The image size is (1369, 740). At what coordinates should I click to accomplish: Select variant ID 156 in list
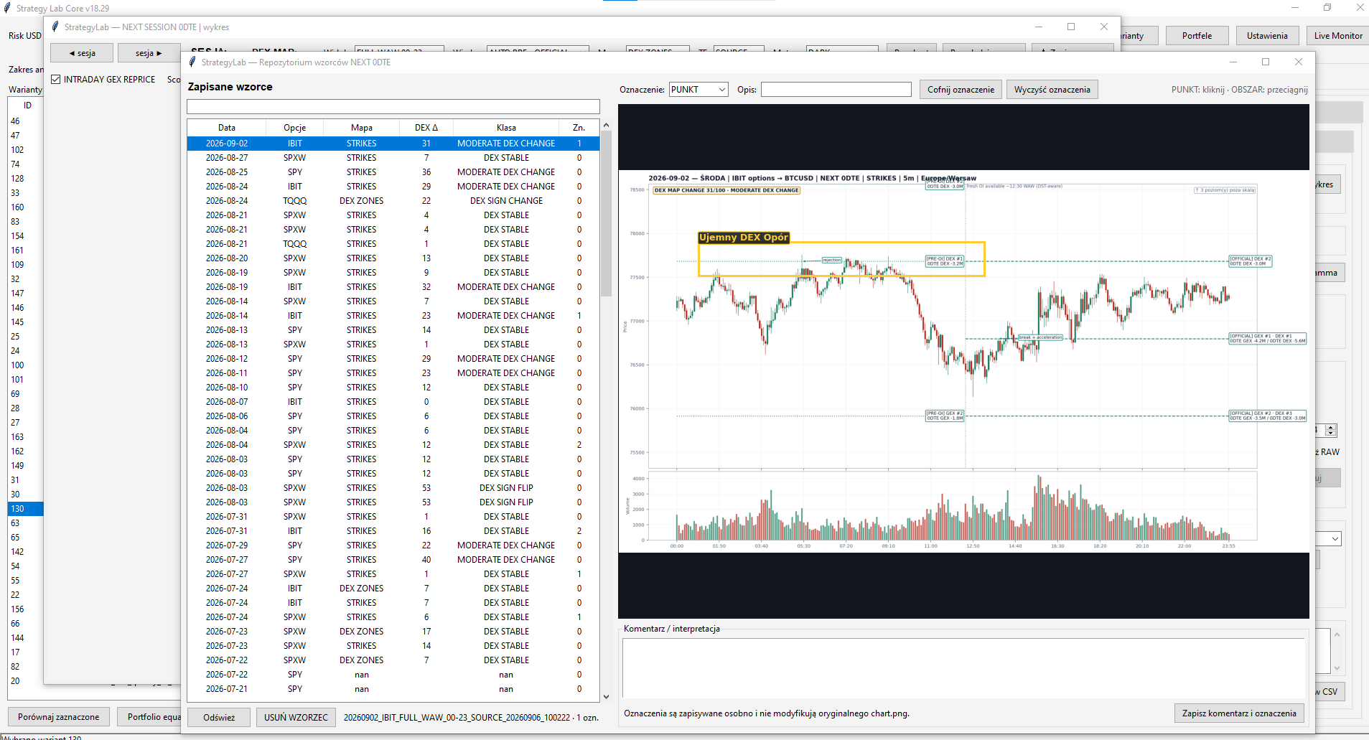point(25,609)
